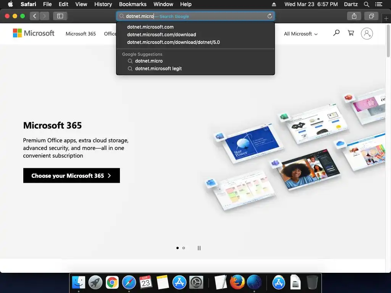Screen dimensions: 391x293
Task: Open Firefox from the Dock
Action: [x=237, y=283]
